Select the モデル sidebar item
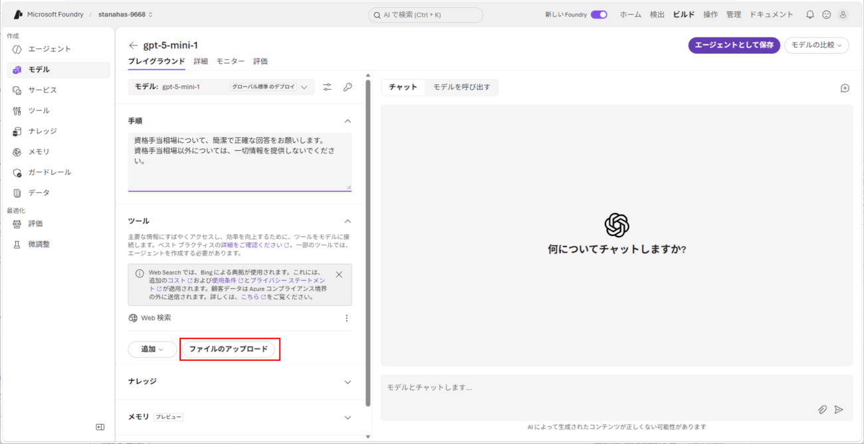 (58, 70)
